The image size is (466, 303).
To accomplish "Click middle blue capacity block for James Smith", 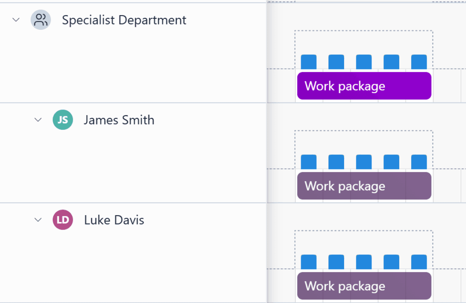I will click(364, 162).
